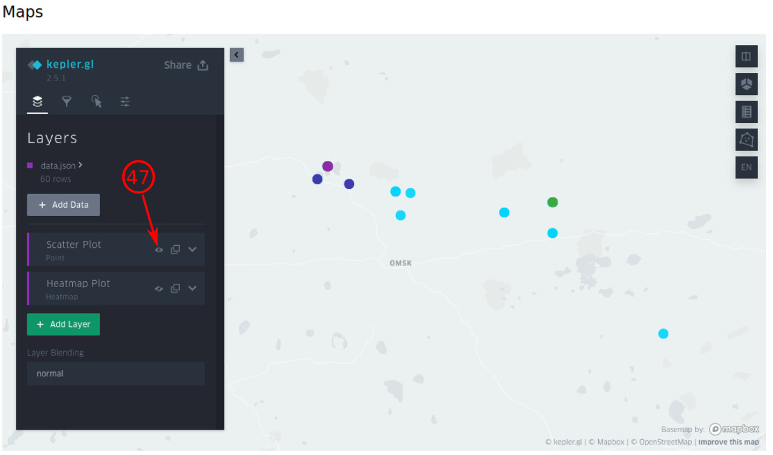Click the Share export icon
The width and height of the screenshot is (773, 455).
203,65
